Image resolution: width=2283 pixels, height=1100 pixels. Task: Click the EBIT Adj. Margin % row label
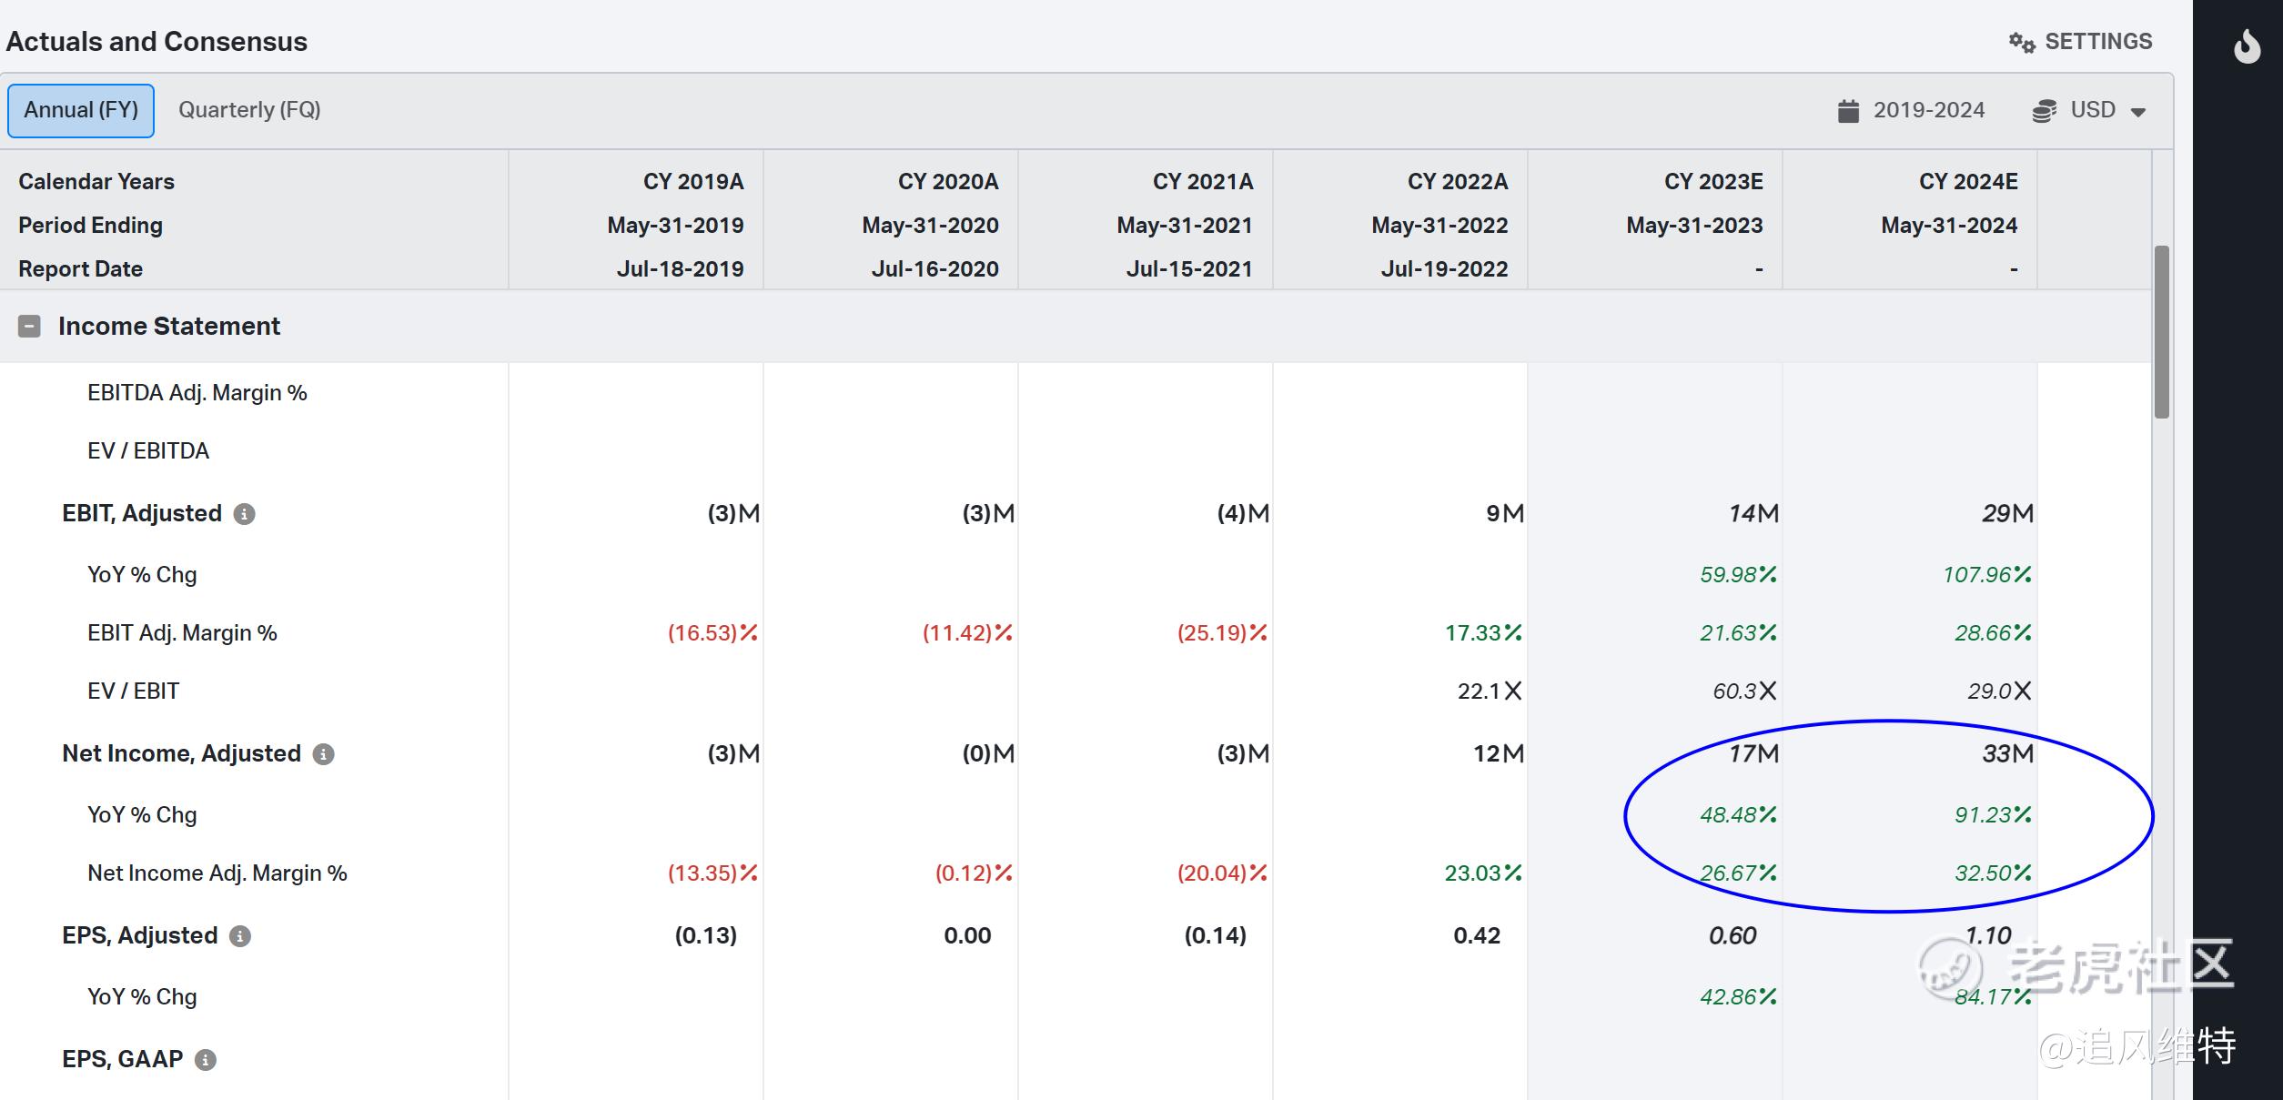coord(182,633)
